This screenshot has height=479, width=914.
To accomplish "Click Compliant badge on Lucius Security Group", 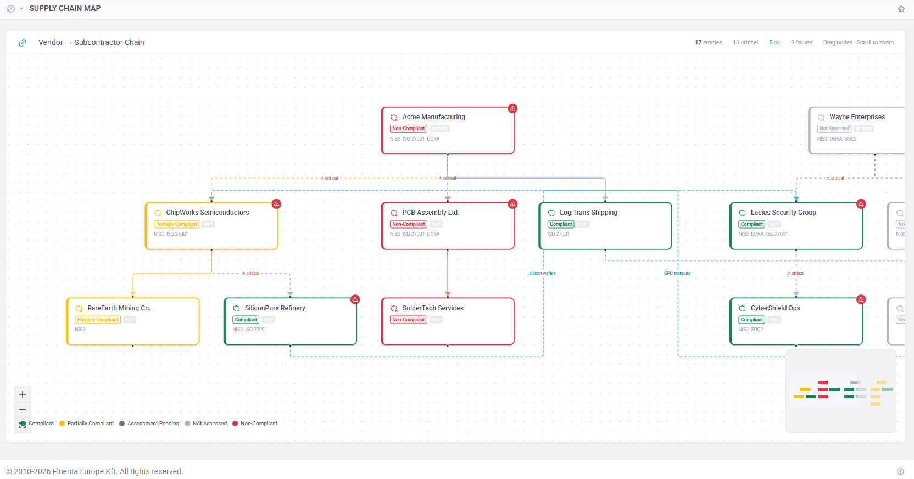I will 752,224.
